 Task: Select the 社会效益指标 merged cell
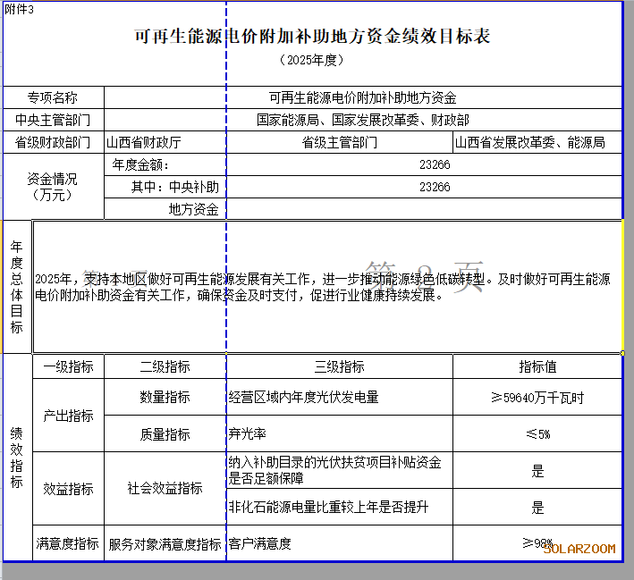pyautogui.click(x=165, y=489)
